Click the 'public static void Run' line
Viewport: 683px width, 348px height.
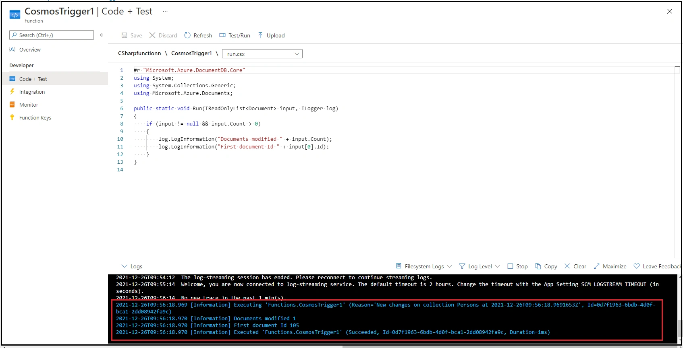pyautogui.click(x=236, y=108)
